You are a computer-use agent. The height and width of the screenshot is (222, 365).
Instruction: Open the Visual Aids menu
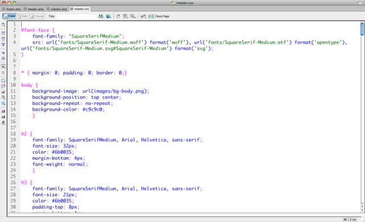coord(133,17)
